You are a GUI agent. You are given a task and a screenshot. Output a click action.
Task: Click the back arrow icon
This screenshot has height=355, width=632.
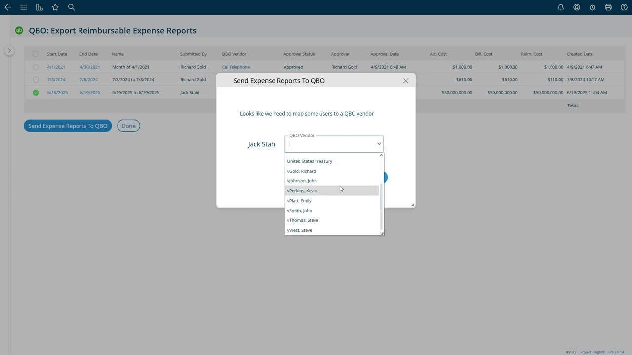pyautogui.click(x=8, y=7)
